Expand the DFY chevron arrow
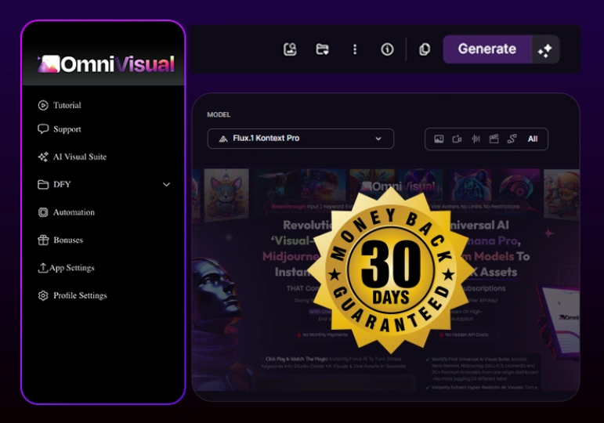This screenshot has width=604, height=423. (166, 185)
